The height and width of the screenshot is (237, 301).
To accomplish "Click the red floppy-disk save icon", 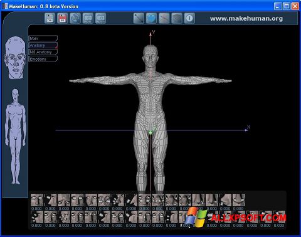I will (x=62, y=18).
